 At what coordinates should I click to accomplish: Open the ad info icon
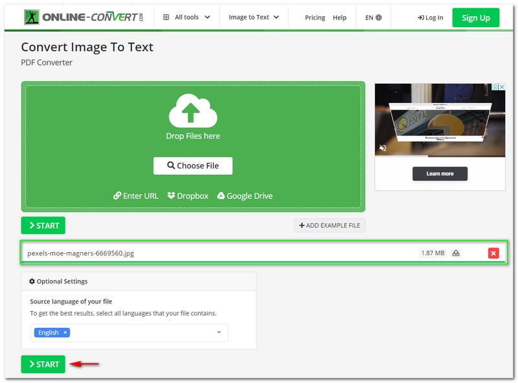[495, 87]
